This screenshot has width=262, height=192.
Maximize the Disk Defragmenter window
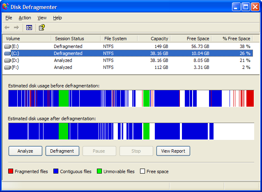[246, 7]
